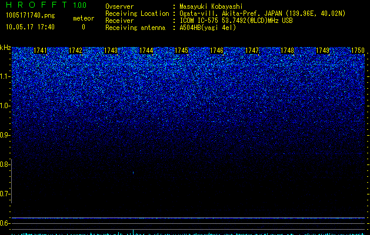Click the small echo spot near 0.77 kHz

click(x=134, y=173)
